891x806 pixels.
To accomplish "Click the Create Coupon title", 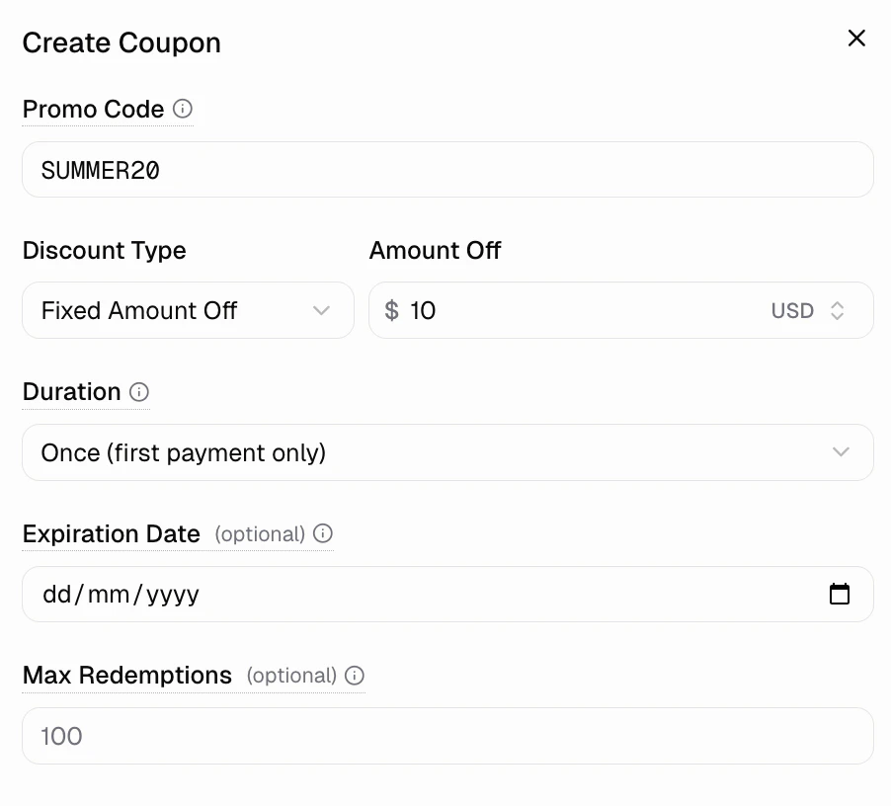I will coord(121,42).
